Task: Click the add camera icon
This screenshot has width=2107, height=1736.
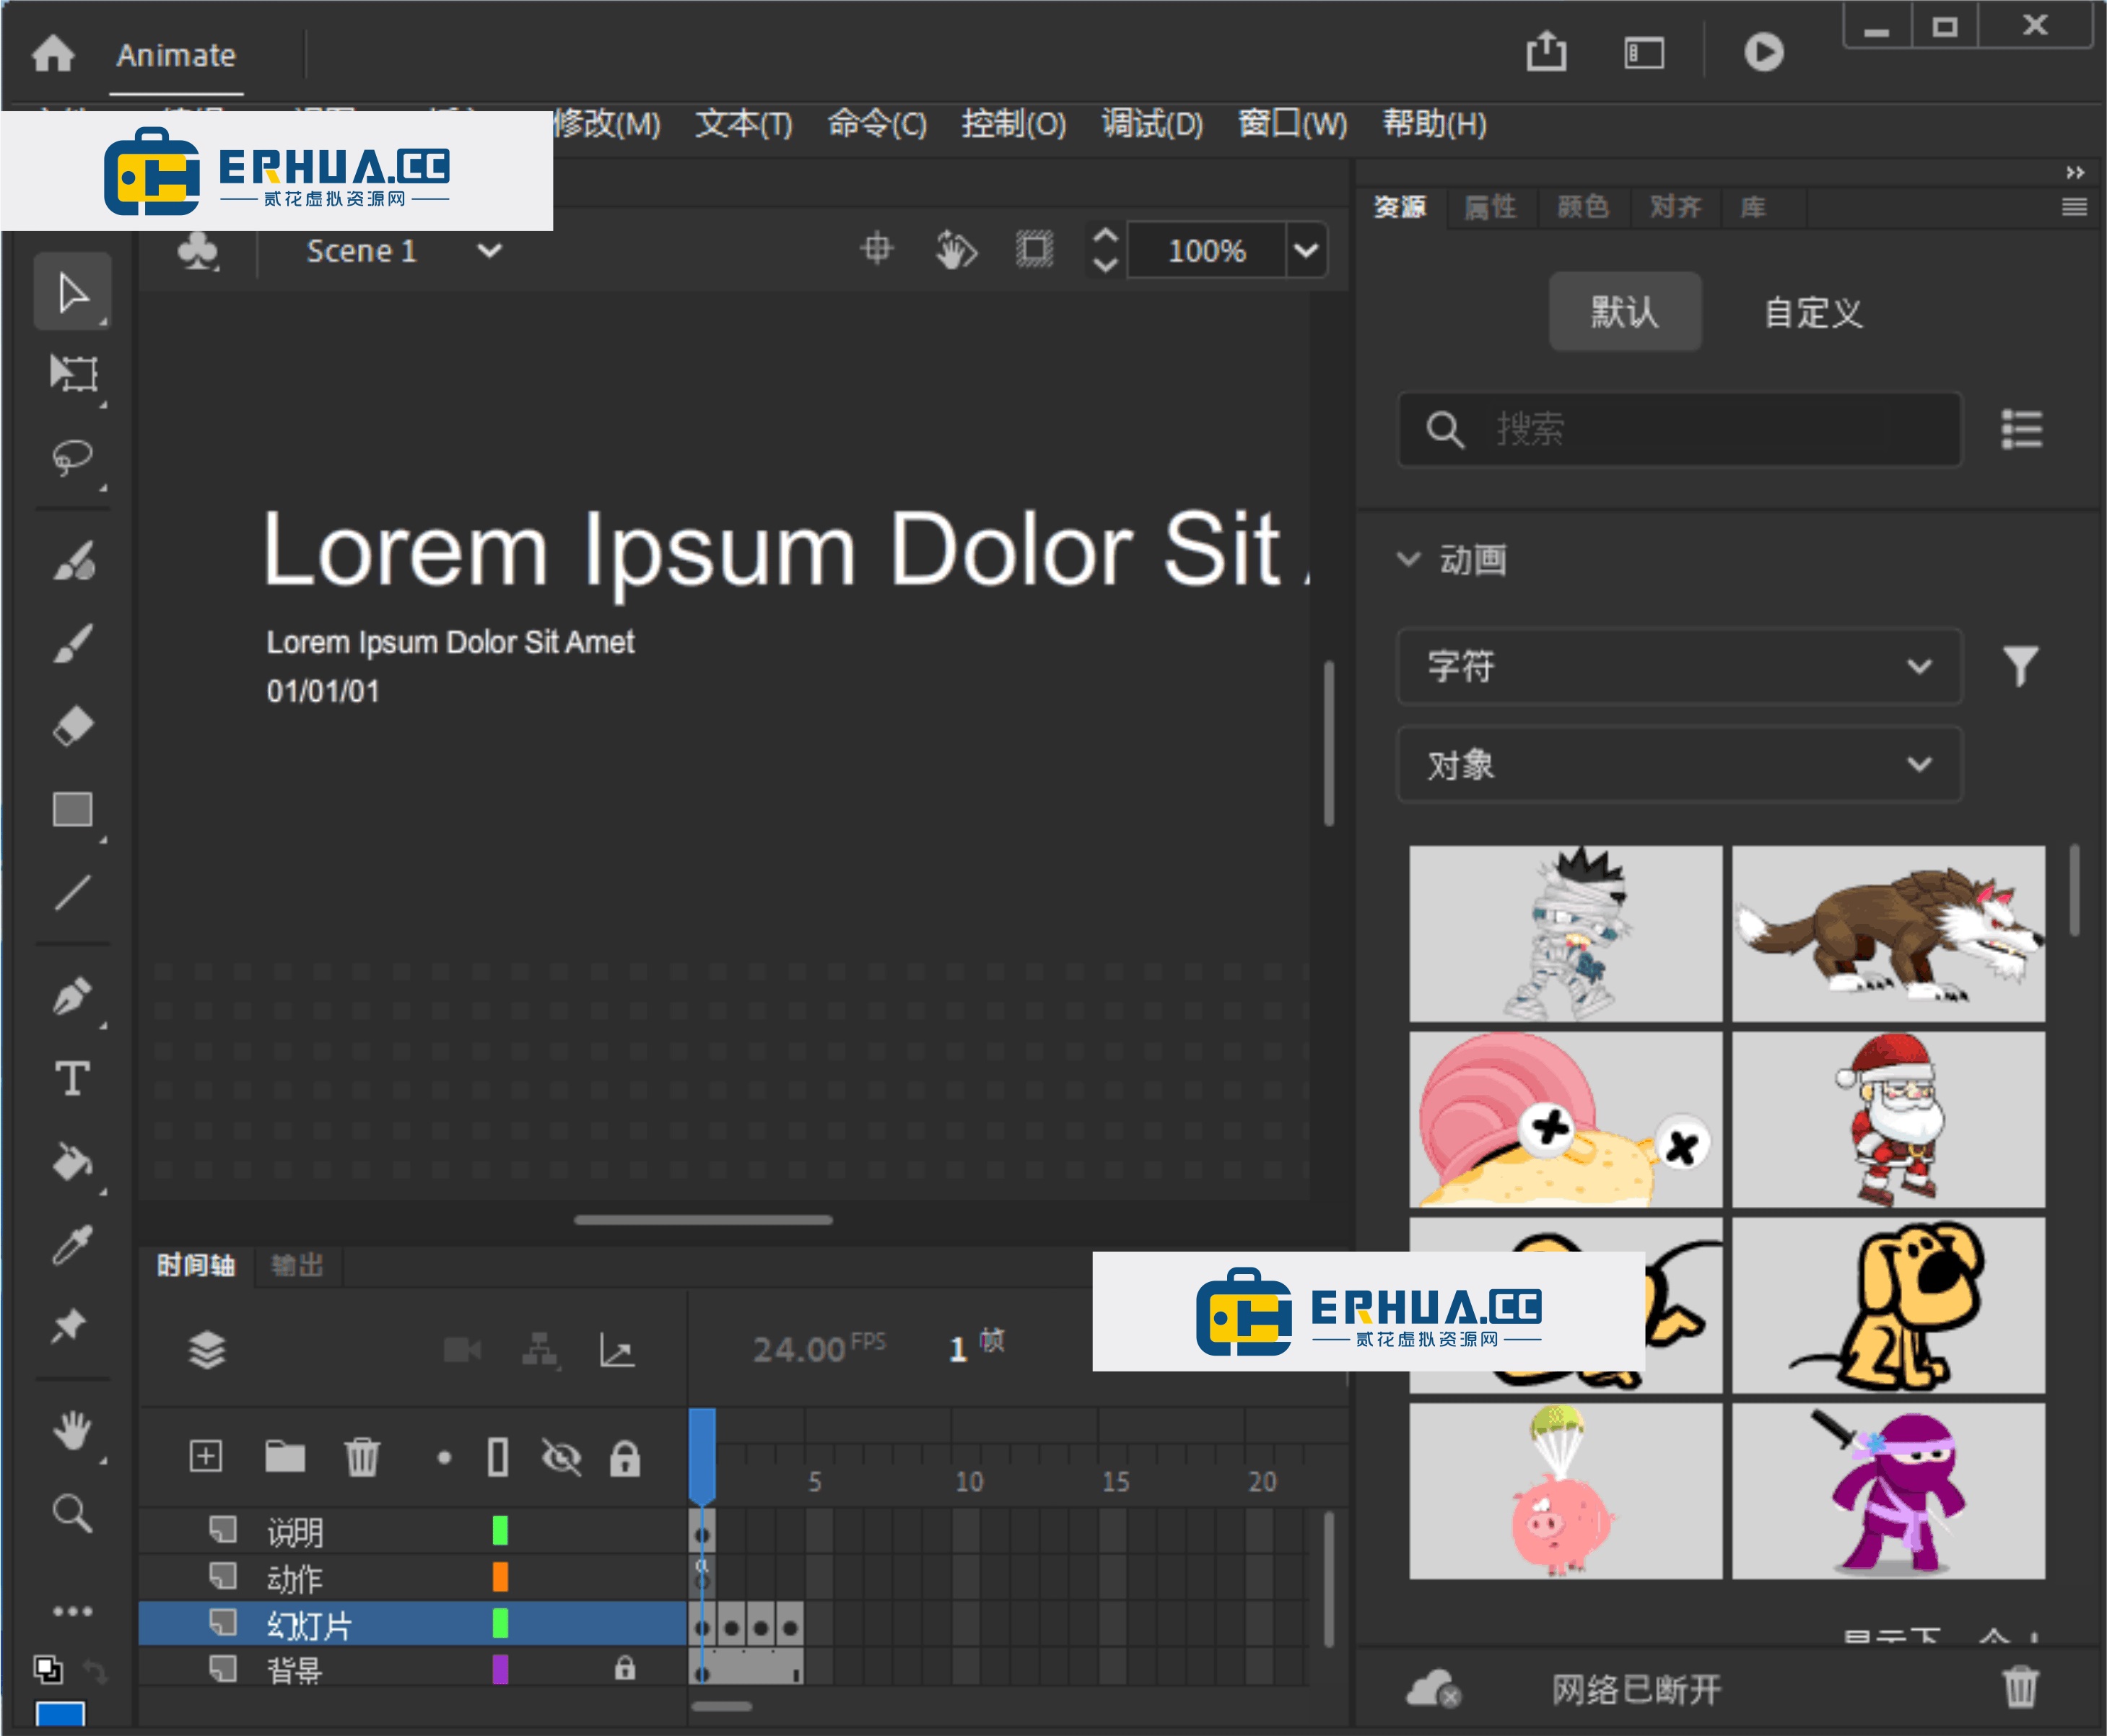Action: 462,1350
